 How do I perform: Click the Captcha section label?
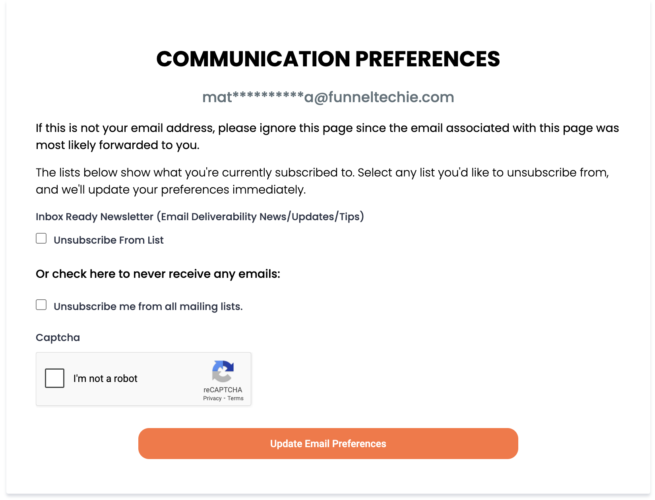pyautogui.click(x=58, y=337)
